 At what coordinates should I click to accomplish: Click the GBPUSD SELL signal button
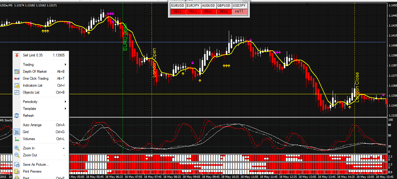(223, 11)
